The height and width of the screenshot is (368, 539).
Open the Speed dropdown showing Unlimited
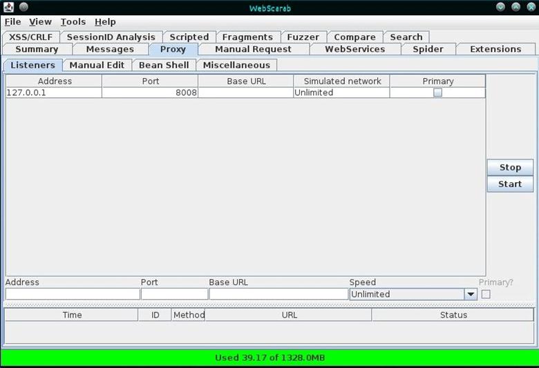[471, 294]
